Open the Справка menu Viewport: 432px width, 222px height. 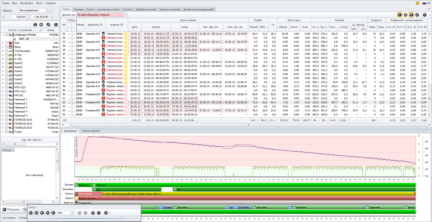point(50,3)
